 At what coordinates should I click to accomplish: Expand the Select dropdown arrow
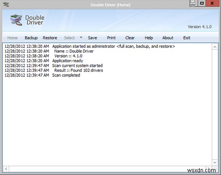(x=81, y=37)
